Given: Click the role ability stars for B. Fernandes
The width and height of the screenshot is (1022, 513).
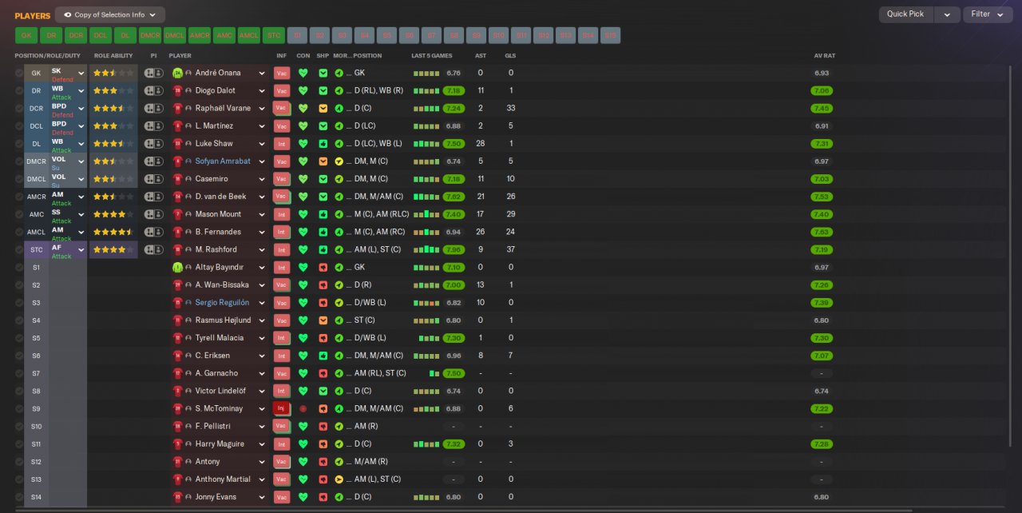Looking at the screenshot, I should tap(113, 233).
